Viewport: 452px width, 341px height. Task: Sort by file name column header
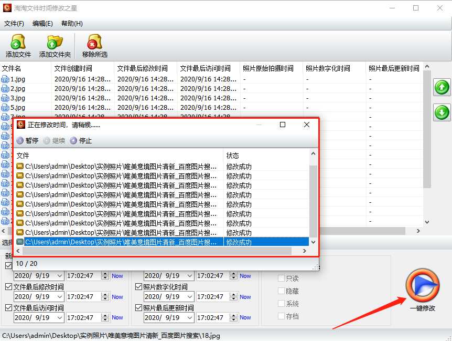coord(25,68)
